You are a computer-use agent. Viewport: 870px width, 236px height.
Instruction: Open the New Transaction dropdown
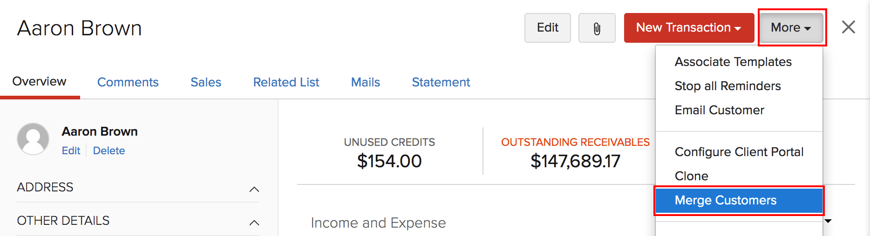click(688, 28)
